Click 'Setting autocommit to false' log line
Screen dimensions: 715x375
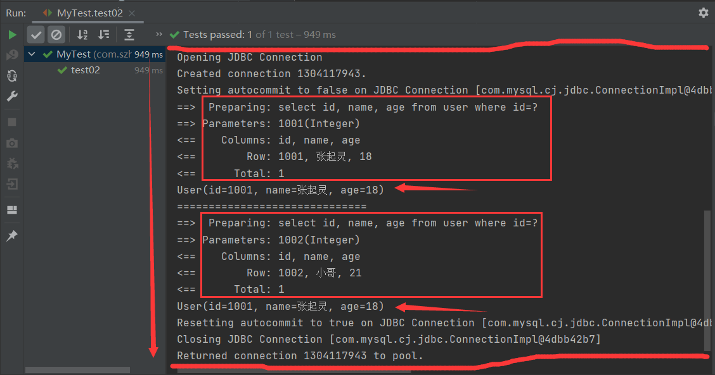(444, 90)
